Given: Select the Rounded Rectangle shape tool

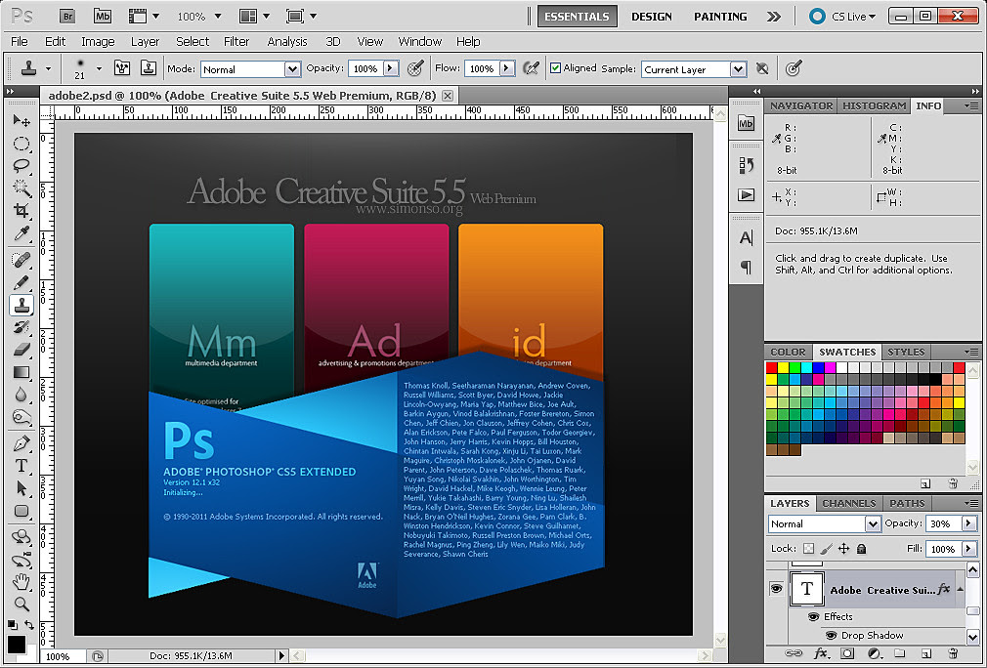Looking at the screenshot, I should [21, 511].
